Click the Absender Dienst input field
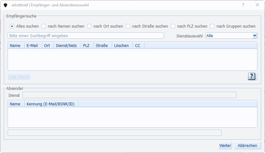265x153 pixels. pyautogui.click(x=129, y=95)
